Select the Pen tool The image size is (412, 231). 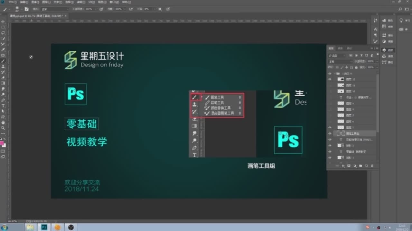click(3, 100)
